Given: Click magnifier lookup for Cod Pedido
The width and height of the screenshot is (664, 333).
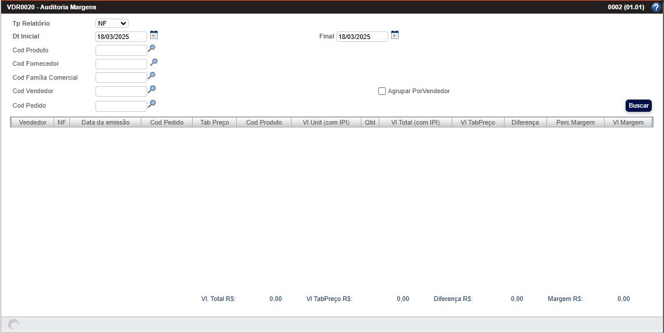Looking at the screenshot, I should click(x=152, y=104).
